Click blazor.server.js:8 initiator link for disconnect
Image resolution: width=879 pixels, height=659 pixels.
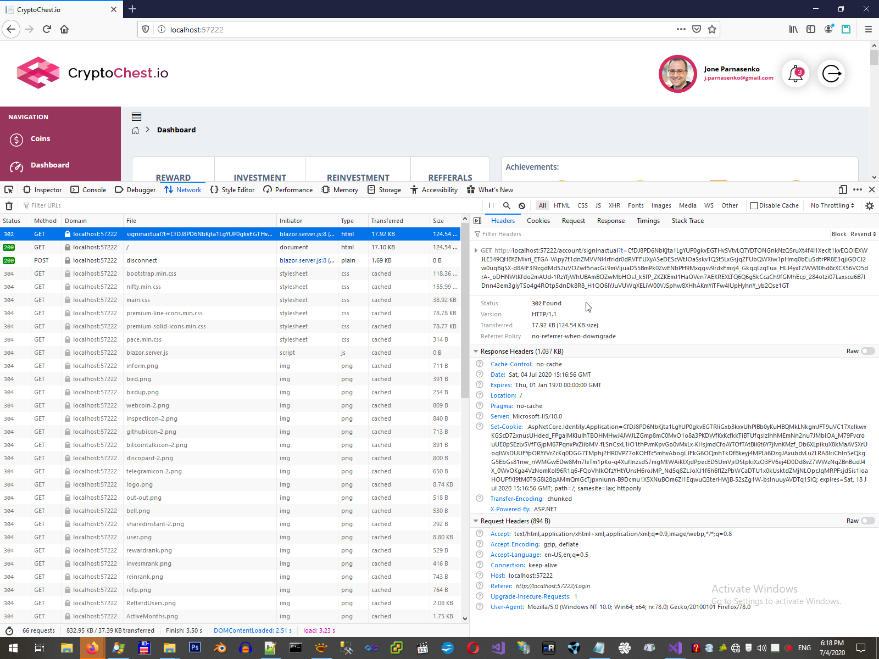307,260
